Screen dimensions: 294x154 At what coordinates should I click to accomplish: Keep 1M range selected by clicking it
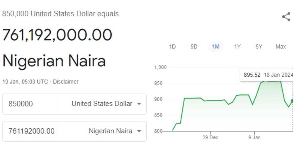coord(215,46)
